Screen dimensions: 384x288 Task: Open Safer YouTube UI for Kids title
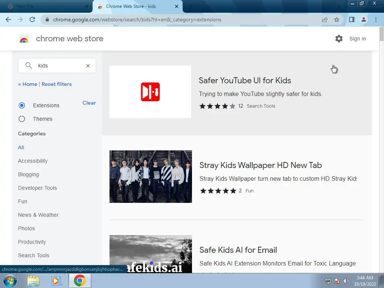(x=245, y=80)
